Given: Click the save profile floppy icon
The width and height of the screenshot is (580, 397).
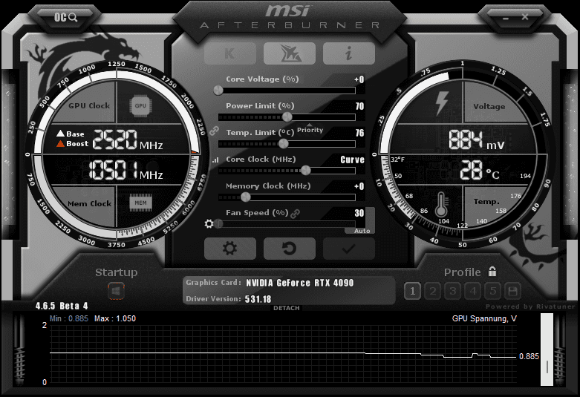Looking at the screenshot, I should 512,292.
